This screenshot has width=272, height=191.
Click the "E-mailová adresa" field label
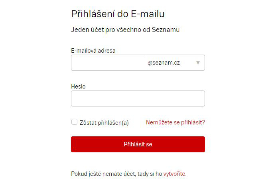(x=96, y=51)
